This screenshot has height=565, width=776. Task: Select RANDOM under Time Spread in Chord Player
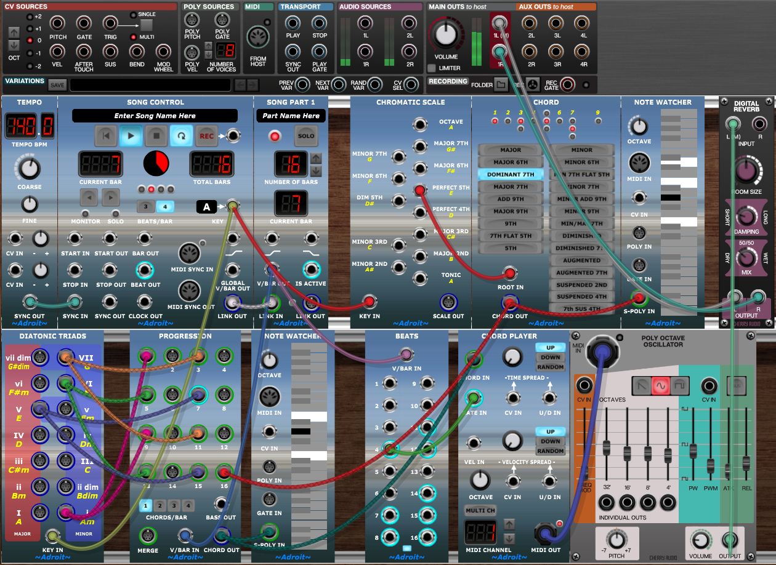point(550,367)
